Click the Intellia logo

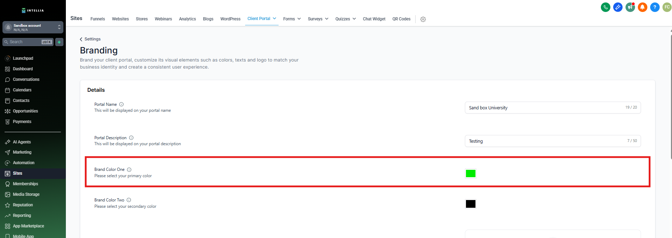[33, 10]
